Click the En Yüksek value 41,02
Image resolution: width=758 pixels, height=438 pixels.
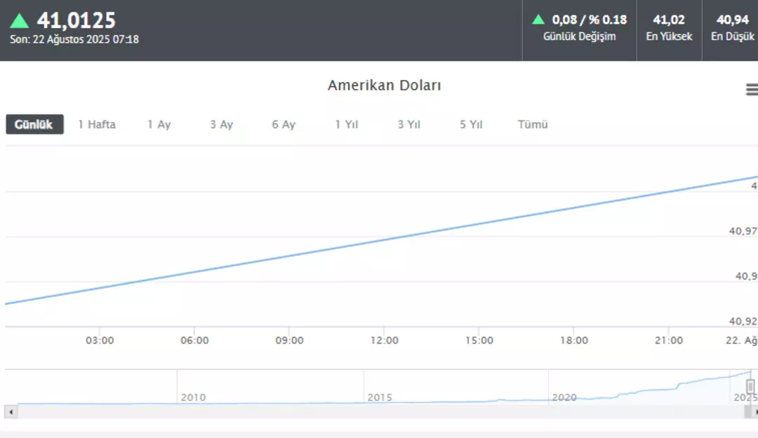669,20
